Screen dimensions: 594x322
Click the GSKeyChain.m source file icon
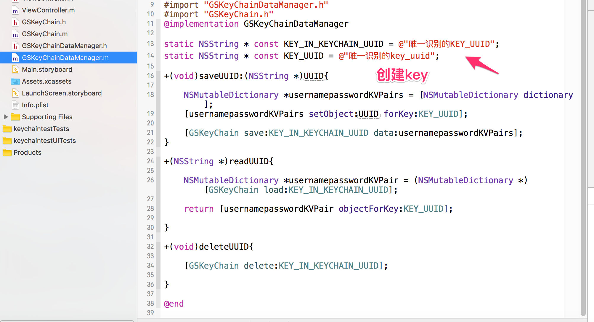pyautogui.click(x=15, y=34)
